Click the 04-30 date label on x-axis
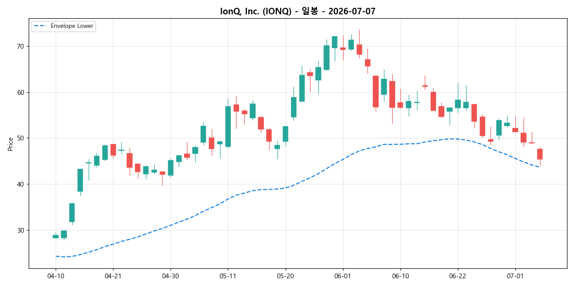574x287 pixels. pyautogui.click(x=170, y=276)
